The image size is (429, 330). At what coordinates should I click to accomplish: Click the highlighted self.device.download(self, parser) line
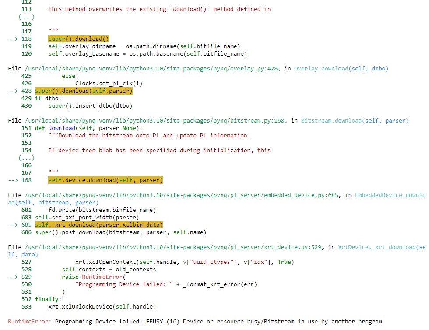coord(105,180)
